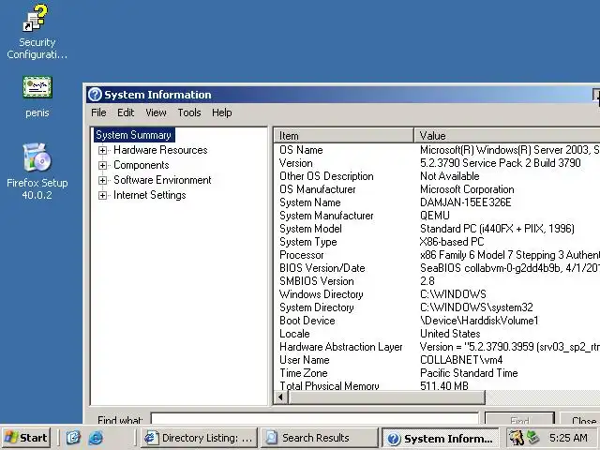Open the View menu
The height and width of the screenshot is (450, 600).
pos(156,112)
